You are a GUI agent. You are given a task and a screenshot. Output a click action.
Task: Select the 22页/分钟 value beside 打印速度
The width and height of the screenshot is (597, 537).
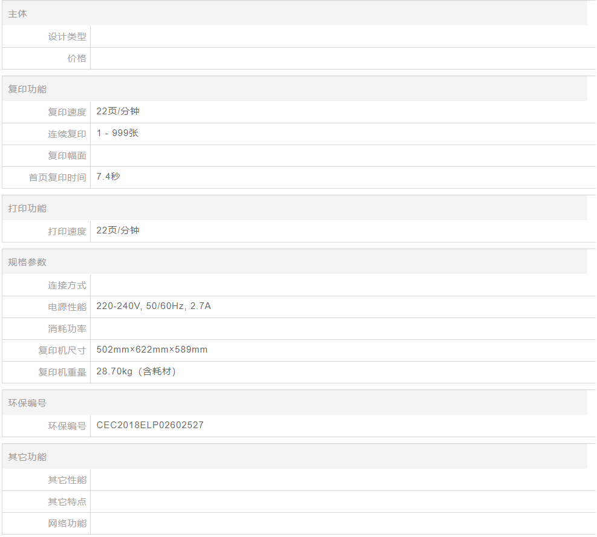[x=118, y=231]
